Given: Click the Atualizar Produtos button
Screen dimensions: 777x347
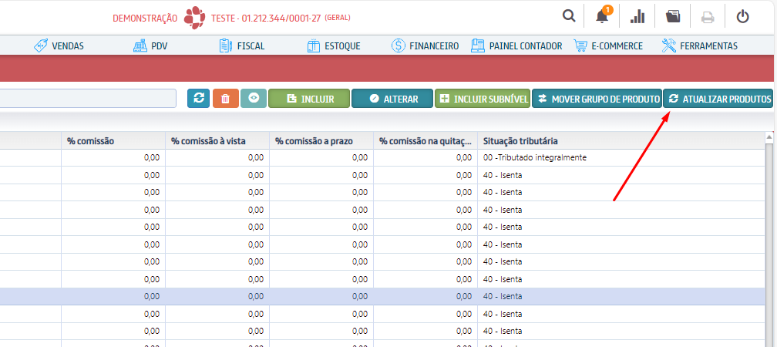Looking at the screenshot, I should tap(718, 99).
